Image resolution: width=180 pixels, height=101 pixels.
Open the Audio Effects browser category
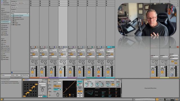tap(6, 18)
